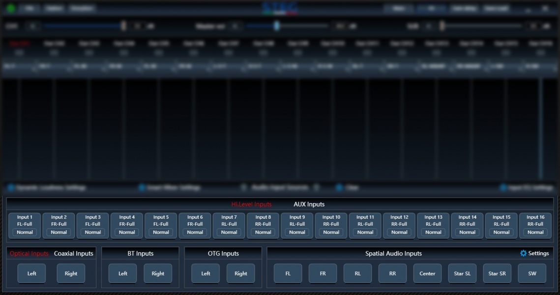Choose Center spatial audio input
The image size is (560, 295).
click(x=427, y=273)
